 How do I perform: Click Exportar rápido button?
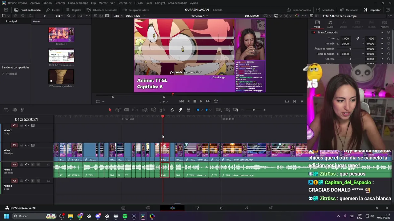pyautogui.click(x=299, y=10)
